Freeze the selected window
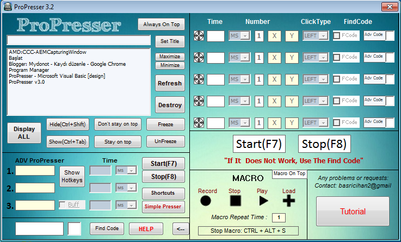This screenshot has width=401, height=242. tap(165, 125)
